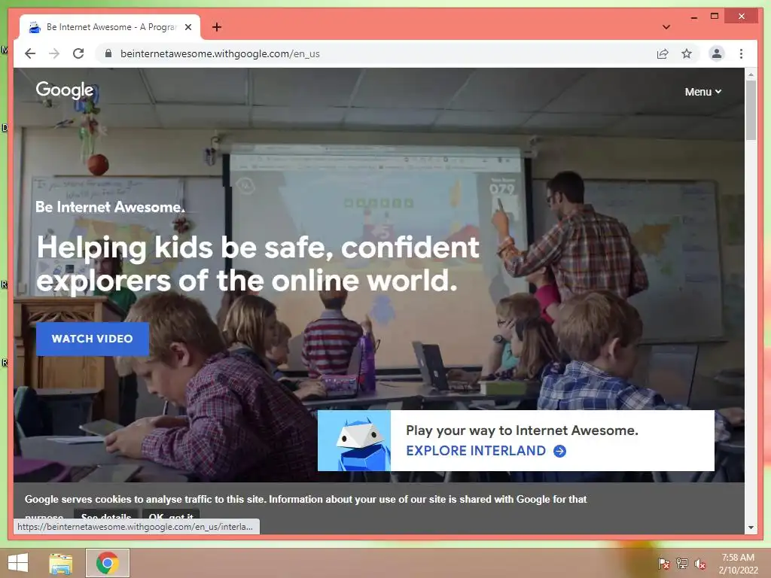The width and height of the screenshot is (771, 578).
Task: Share this page using the share icon
Action: coord(663,53)
